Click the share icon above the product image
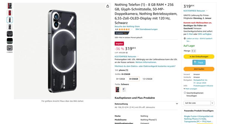The width and height of the screenshot is (230, 124). pos(108,6)
